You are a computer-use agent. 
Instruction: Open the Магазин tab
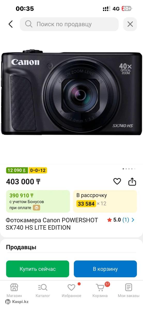14,291
